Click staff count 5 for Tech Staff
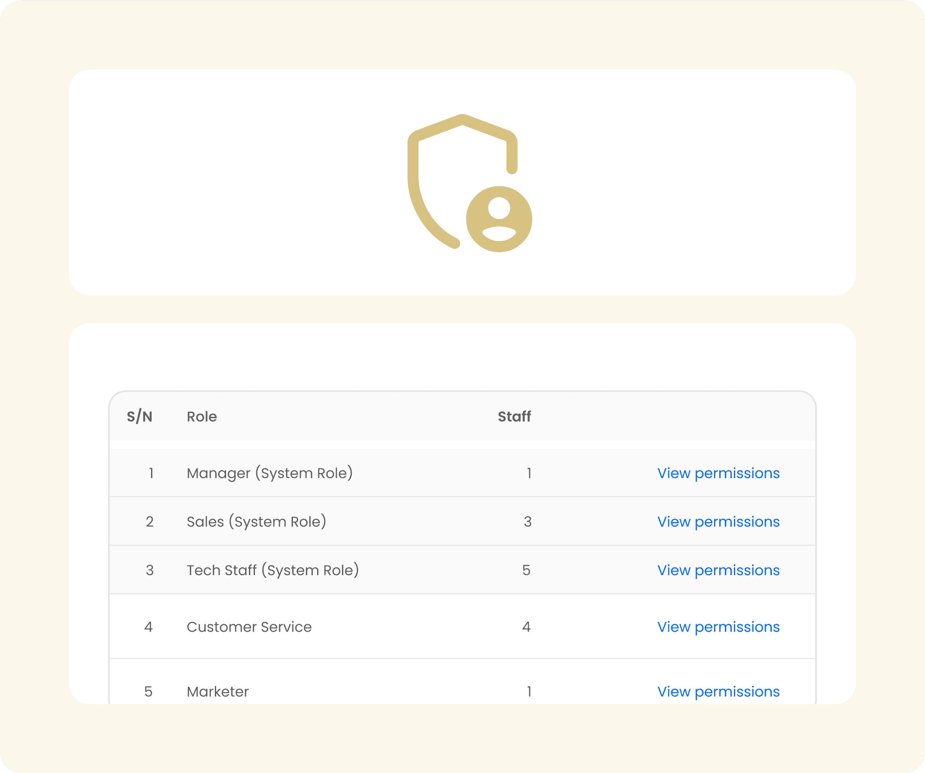 pos(526,570)
